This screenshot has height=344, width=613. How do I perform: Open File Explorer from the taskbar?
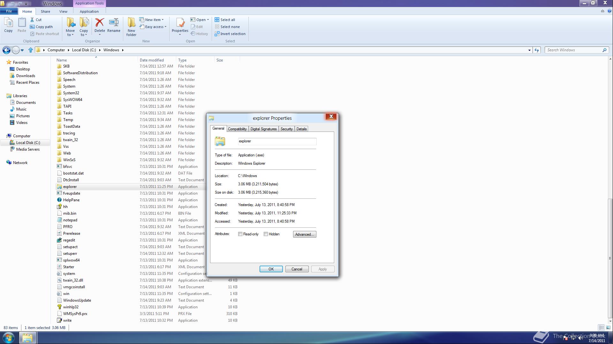tap(28, 337)
